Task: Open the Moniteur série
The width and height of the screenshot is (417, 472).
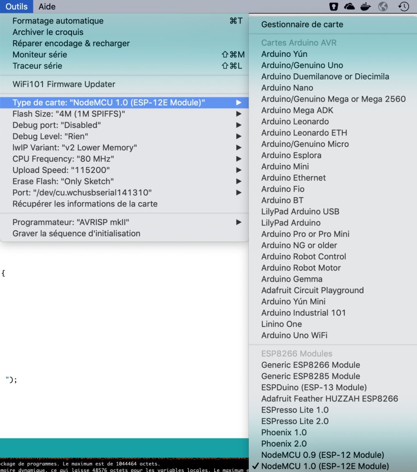Action: pyautogui.click(x=124, y=54)
